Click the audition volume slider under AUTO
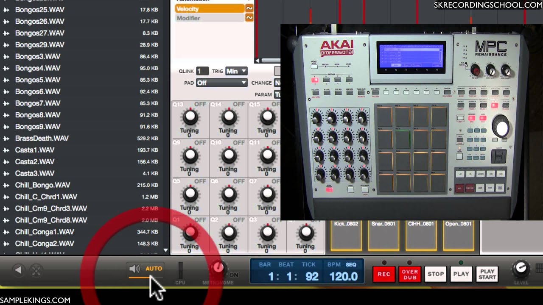The height and width of the screenshot is (305, 543). point(145,277)
